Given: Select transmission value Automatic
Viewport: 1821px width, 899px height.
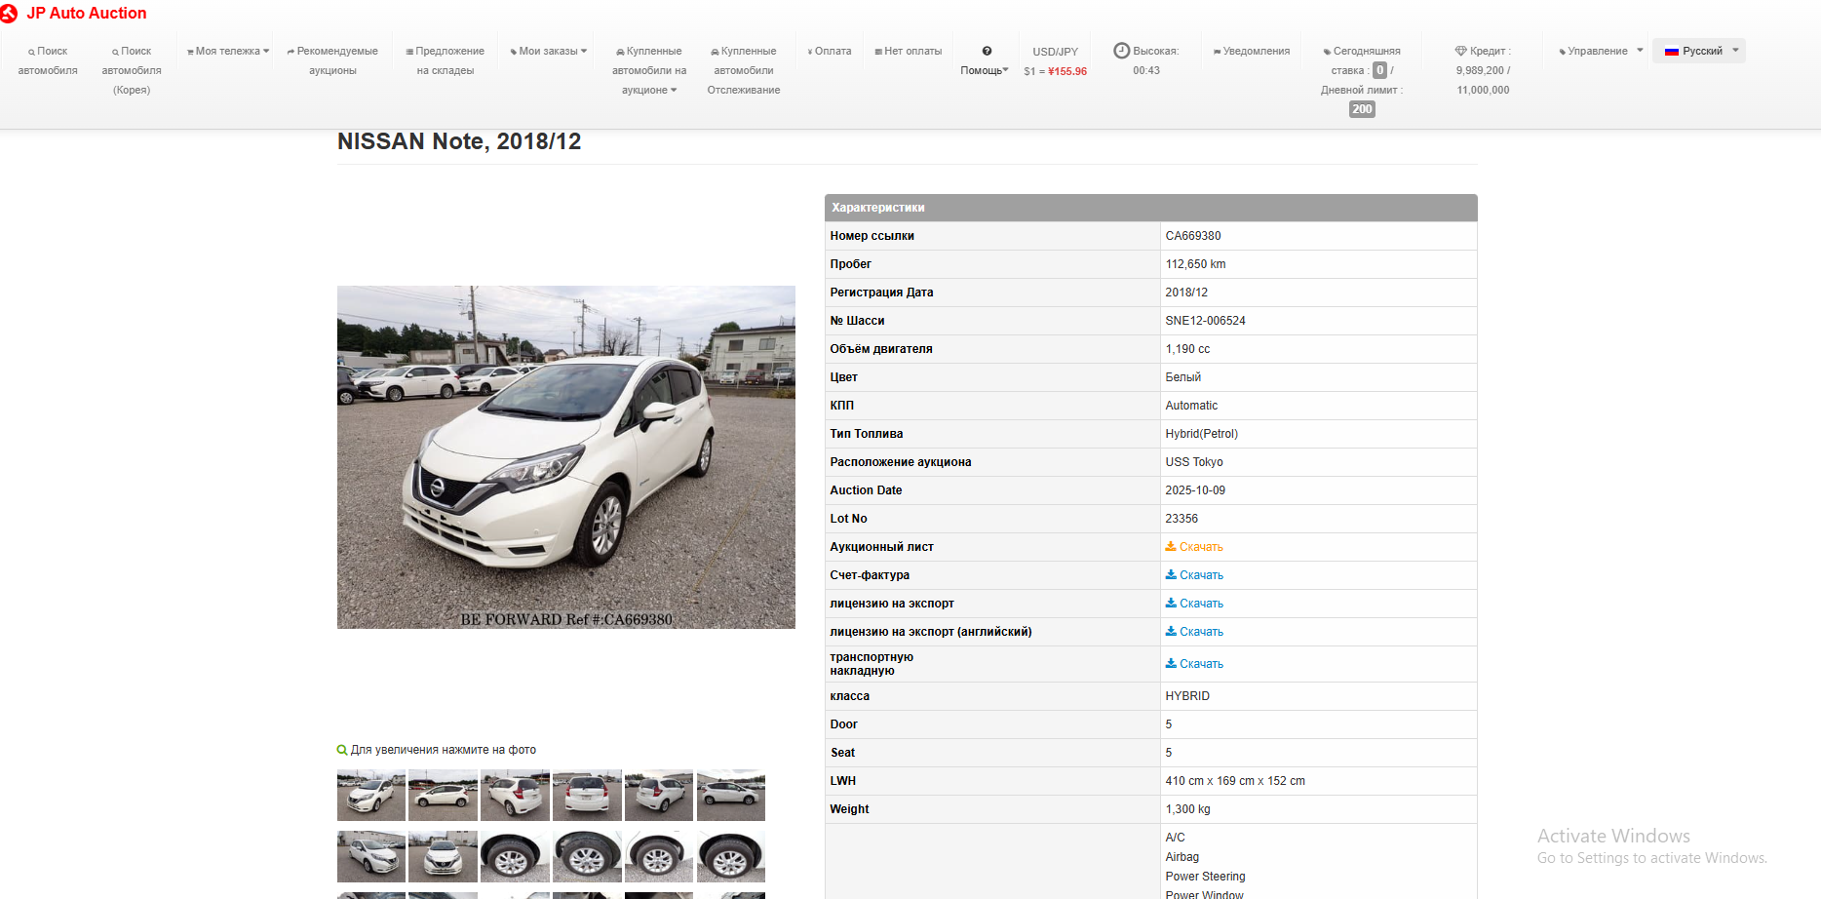Looking at the screenshot, I should coord(1191,406).
